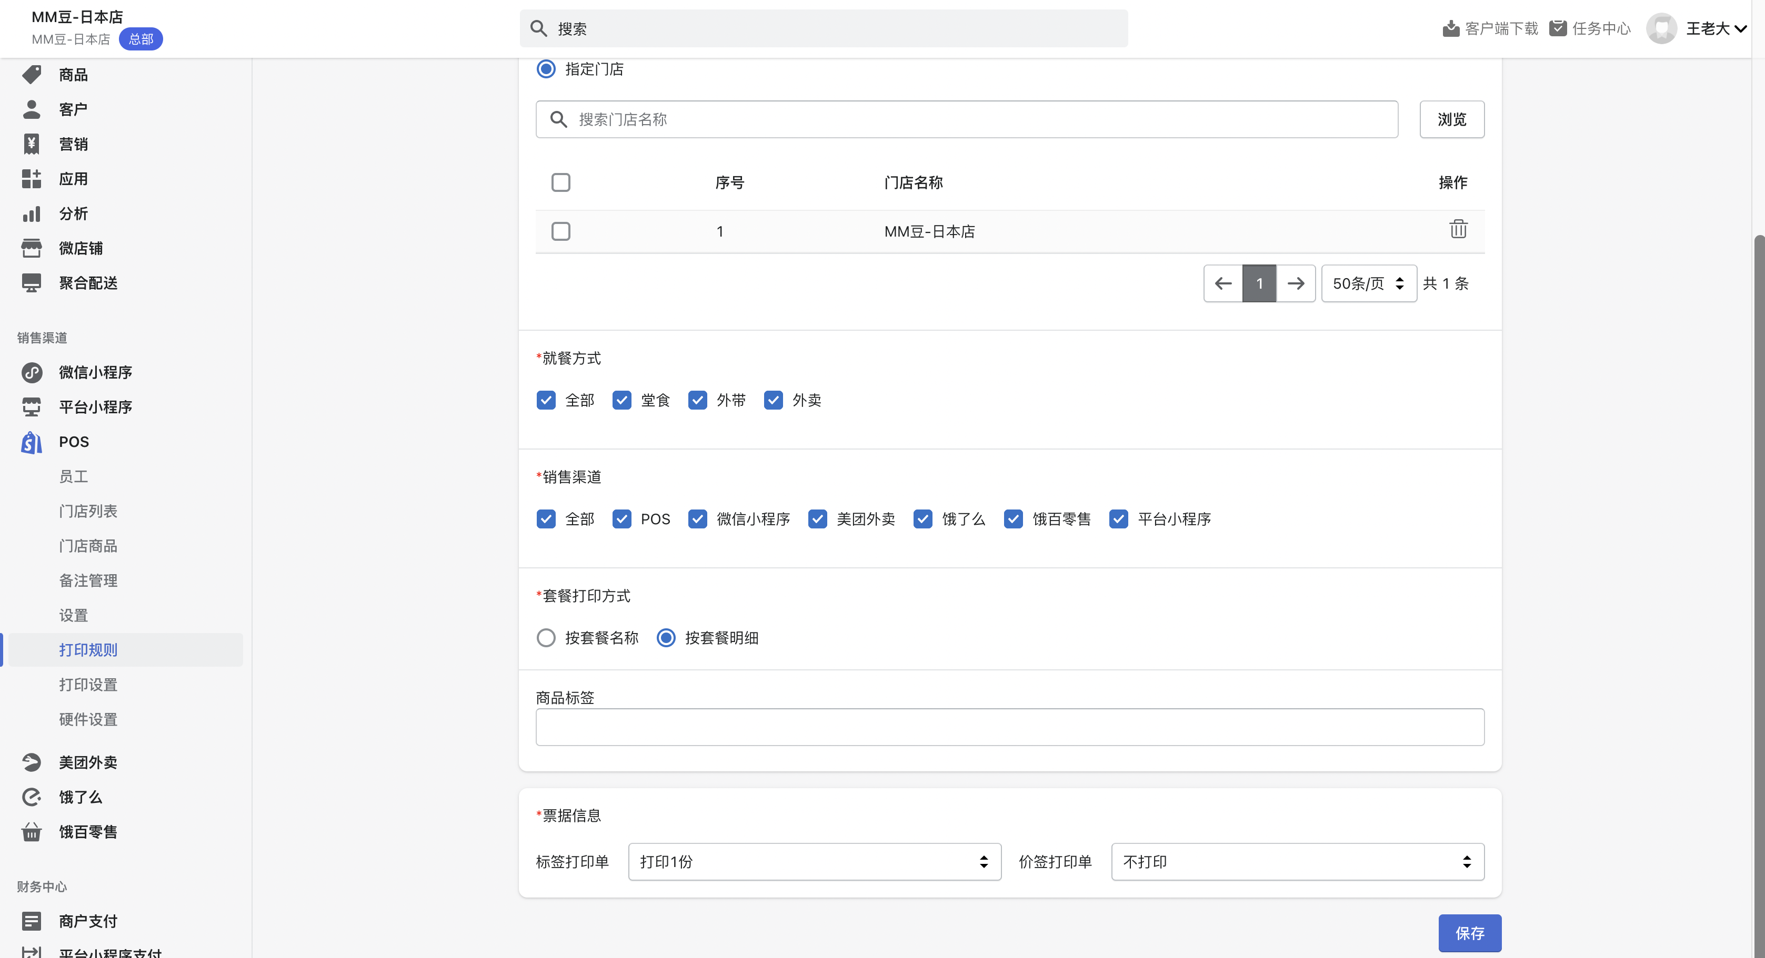Open 备注管理 submenu item

tap(88, 580)
